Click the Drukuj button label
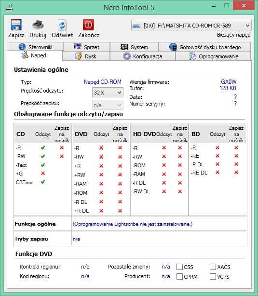258x296 pixels. click(38, 35)
